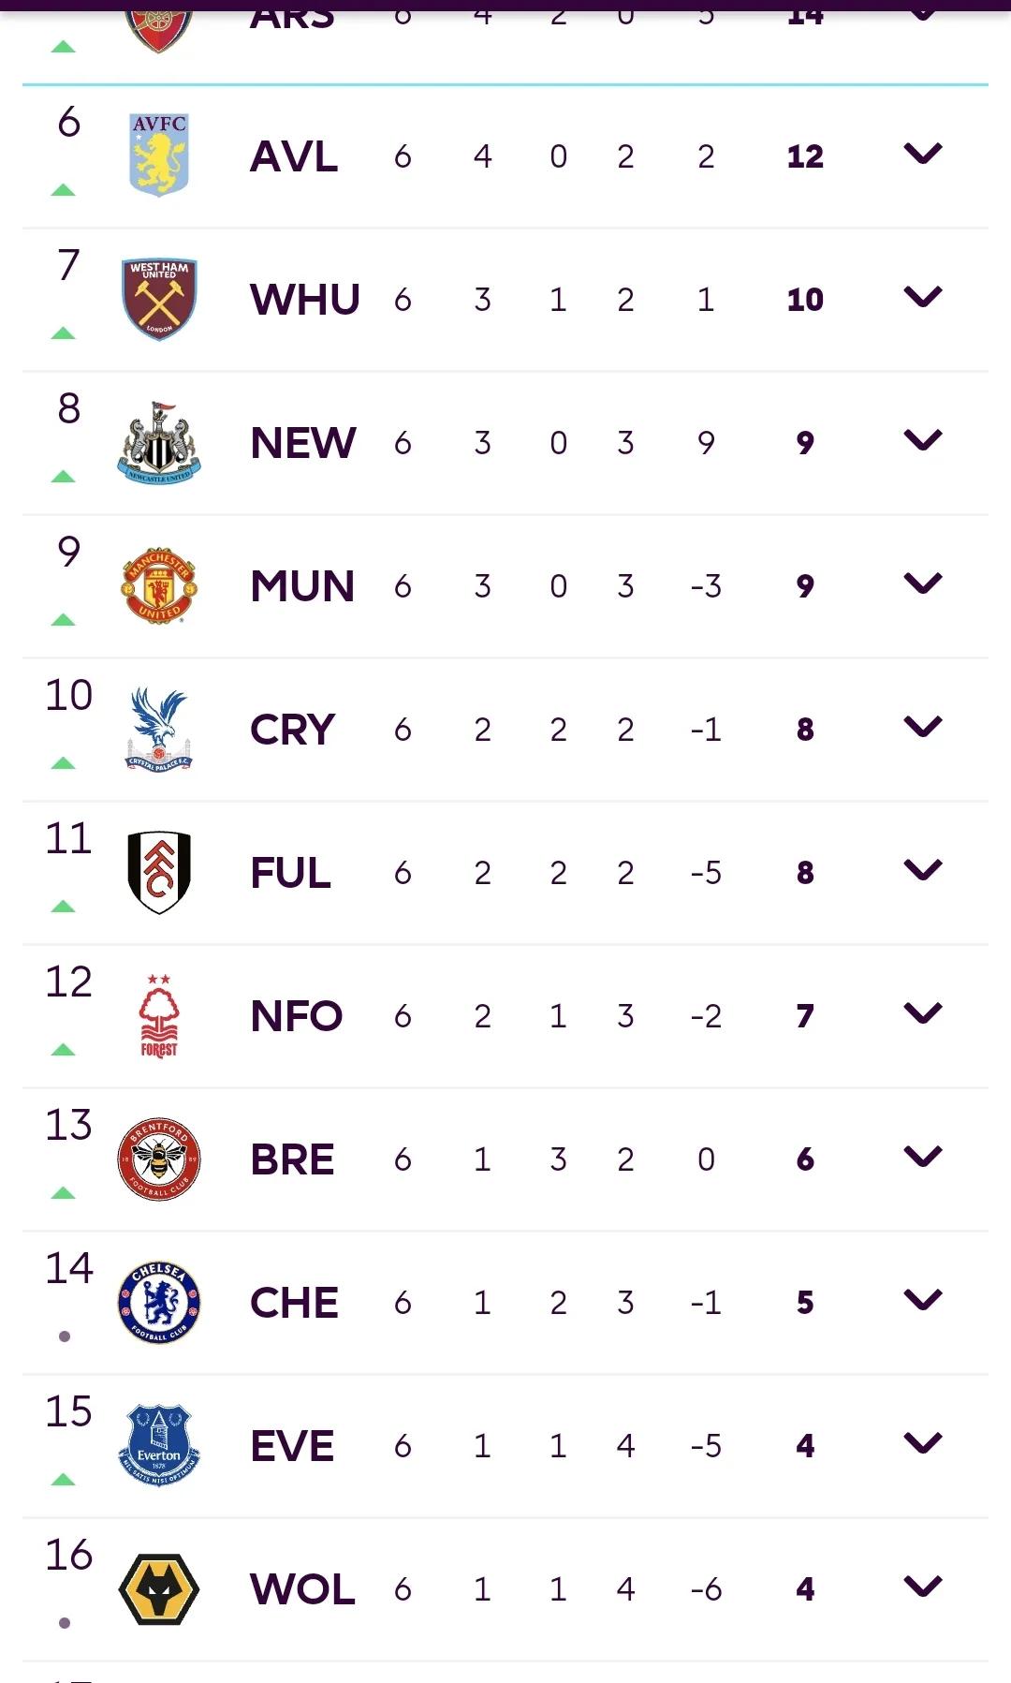Tap the Crystal Palace eagle crest
The image size is (1011, 1683).
159,730
